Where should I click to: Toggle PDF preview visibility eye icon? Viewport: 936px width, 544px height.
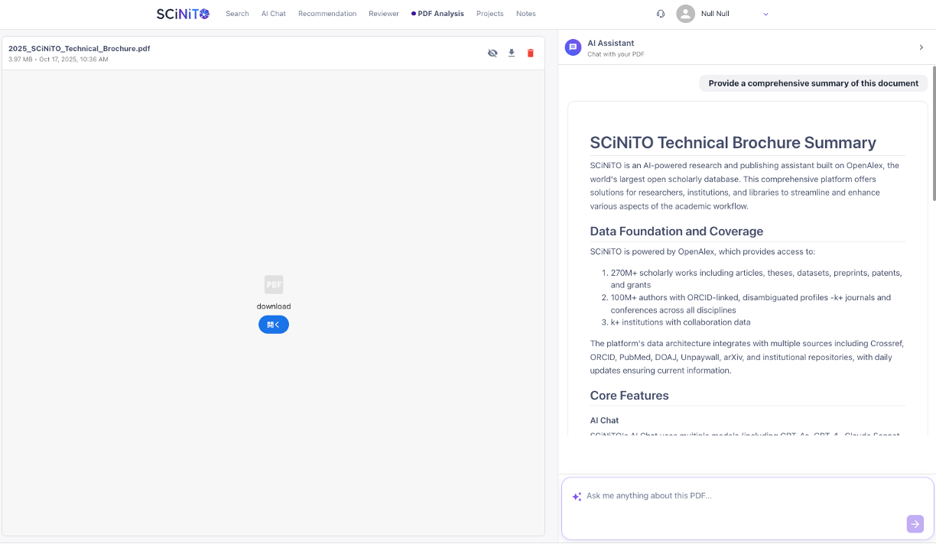coord(492,53)
